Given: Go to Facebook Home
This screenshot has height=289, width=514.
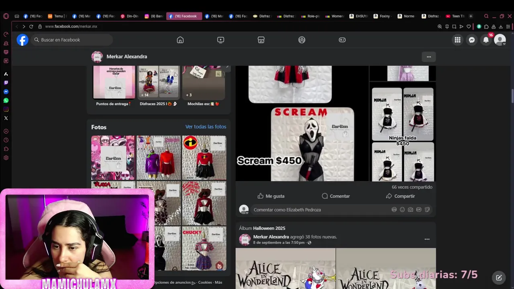Looking at the screenshot, I should (180, 40).
